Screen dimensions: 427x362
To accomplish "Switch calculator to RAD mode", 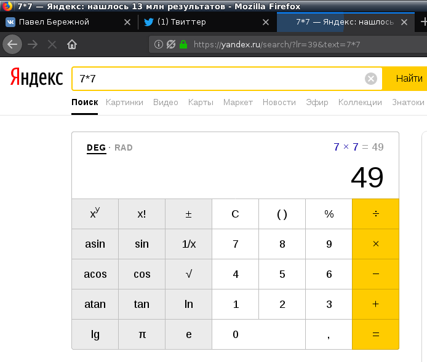I will pyautogui.click(x=123, y=148).
